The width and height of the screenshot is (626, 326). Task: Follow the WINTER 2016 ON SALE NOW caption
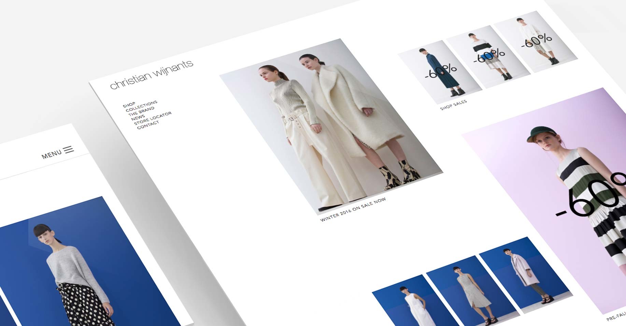[x=353, y=209]
